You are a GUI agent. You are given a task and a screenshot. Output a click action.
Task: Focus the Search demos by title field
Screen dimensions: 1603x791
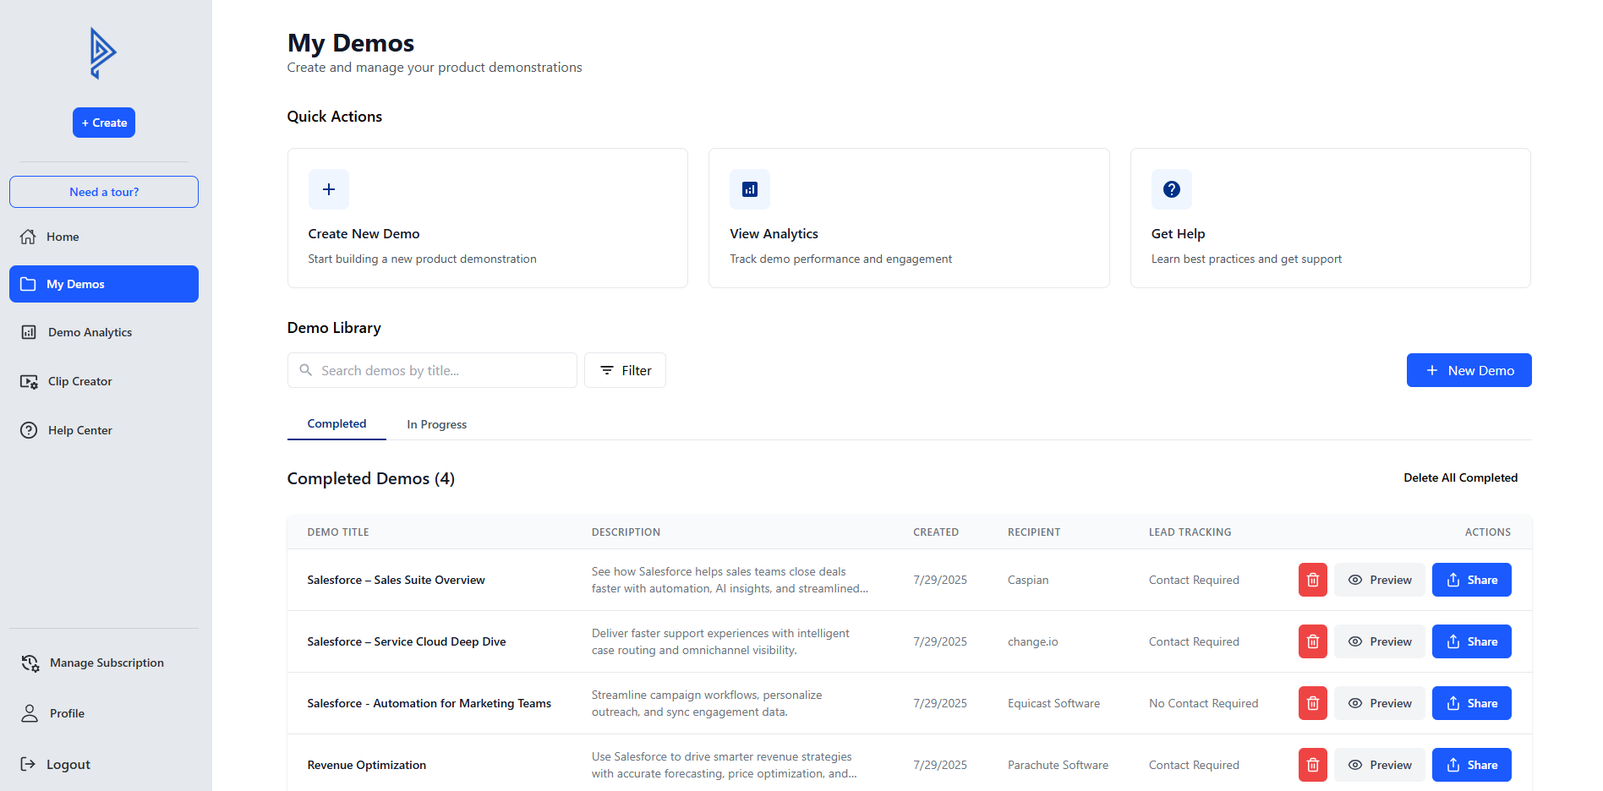coord(432,370)
